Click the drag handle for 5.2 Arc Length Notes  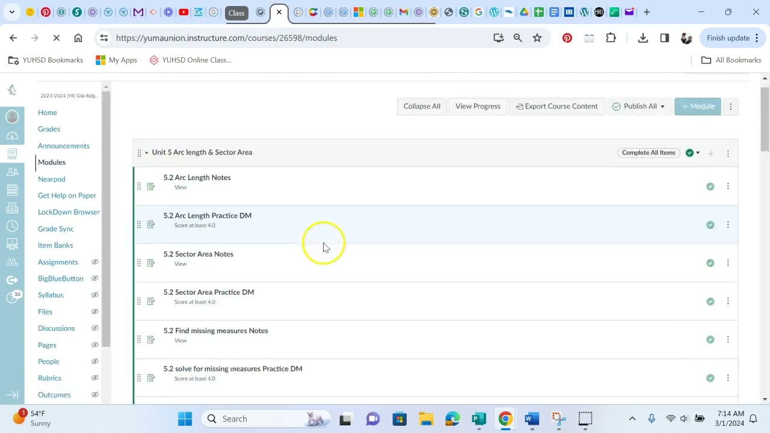[139, 186]
